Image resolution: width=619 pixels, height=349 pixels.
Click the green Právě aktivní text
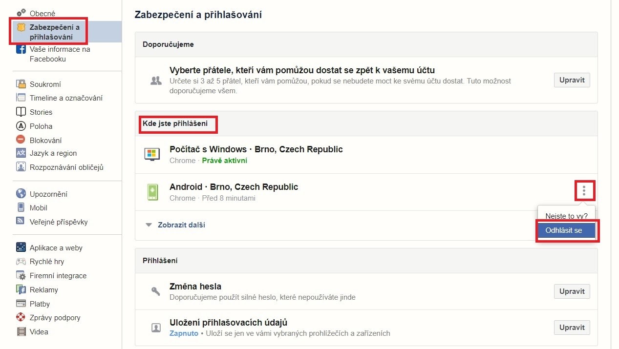[x=225, y=161]
